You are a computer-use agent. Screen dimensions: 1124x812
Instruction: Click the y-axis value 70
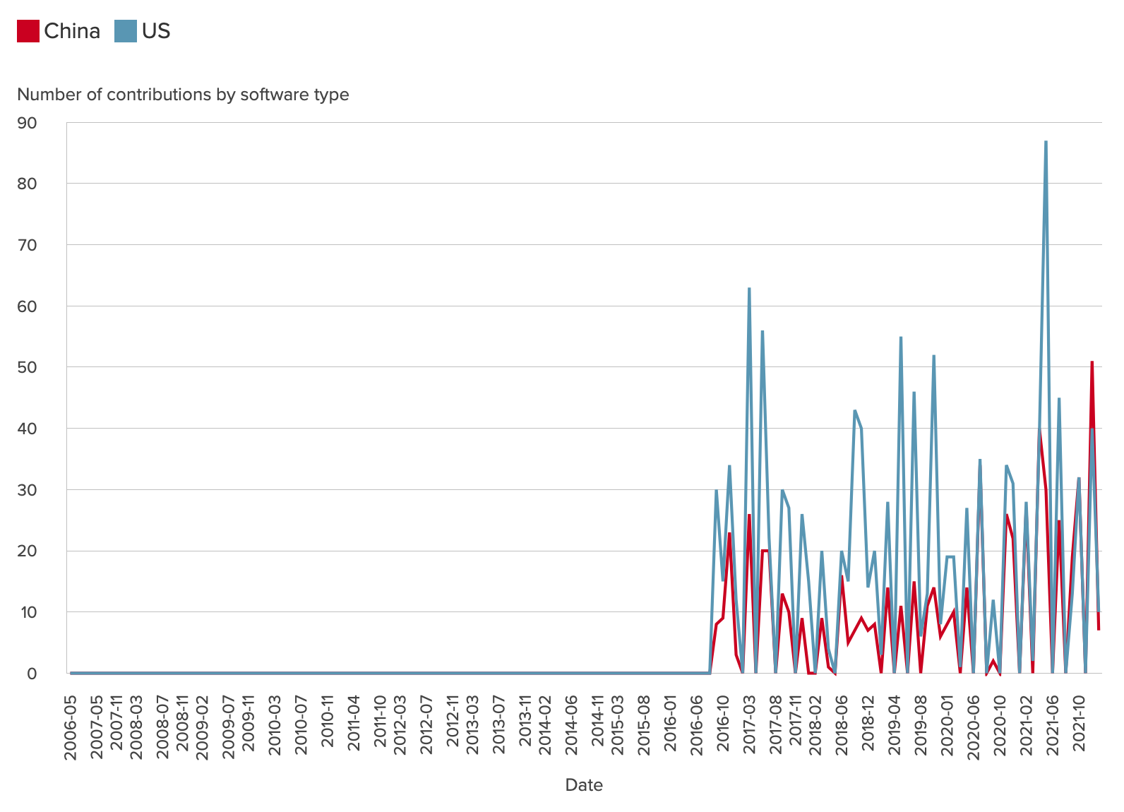pyautogui.click(x=28, y=245)
